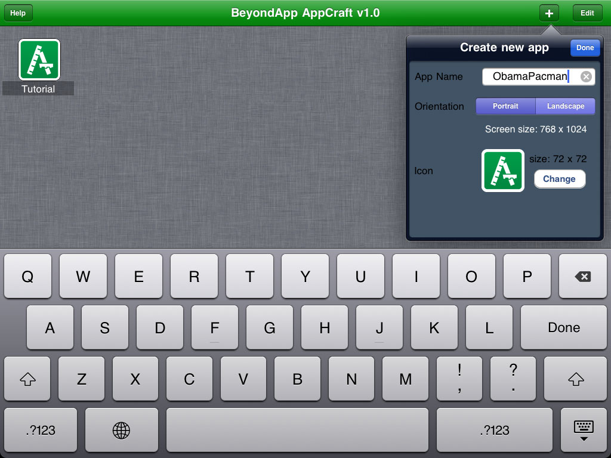Click Done in Create new app popup

[x=585, y=48]
